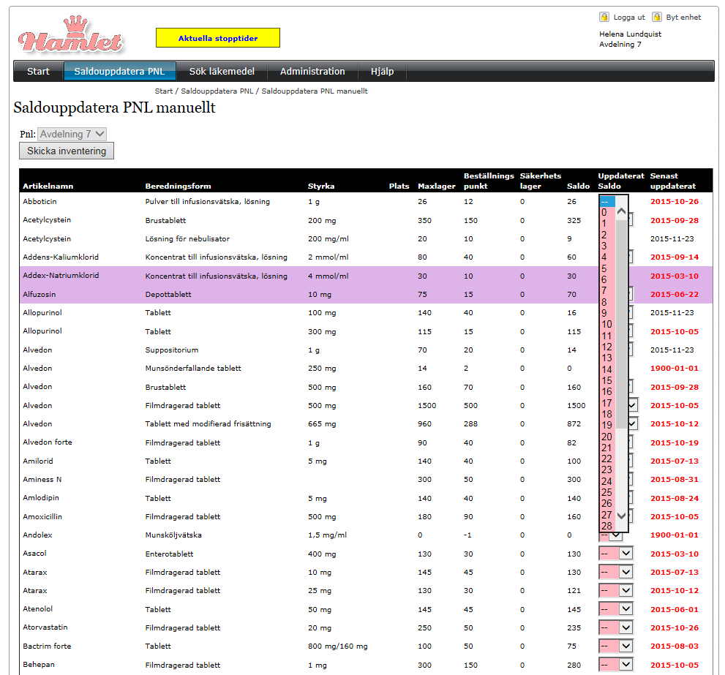The image size is (725, 675).
Task: Click Amoxicillin article name
Action: (x=42, y=516)
